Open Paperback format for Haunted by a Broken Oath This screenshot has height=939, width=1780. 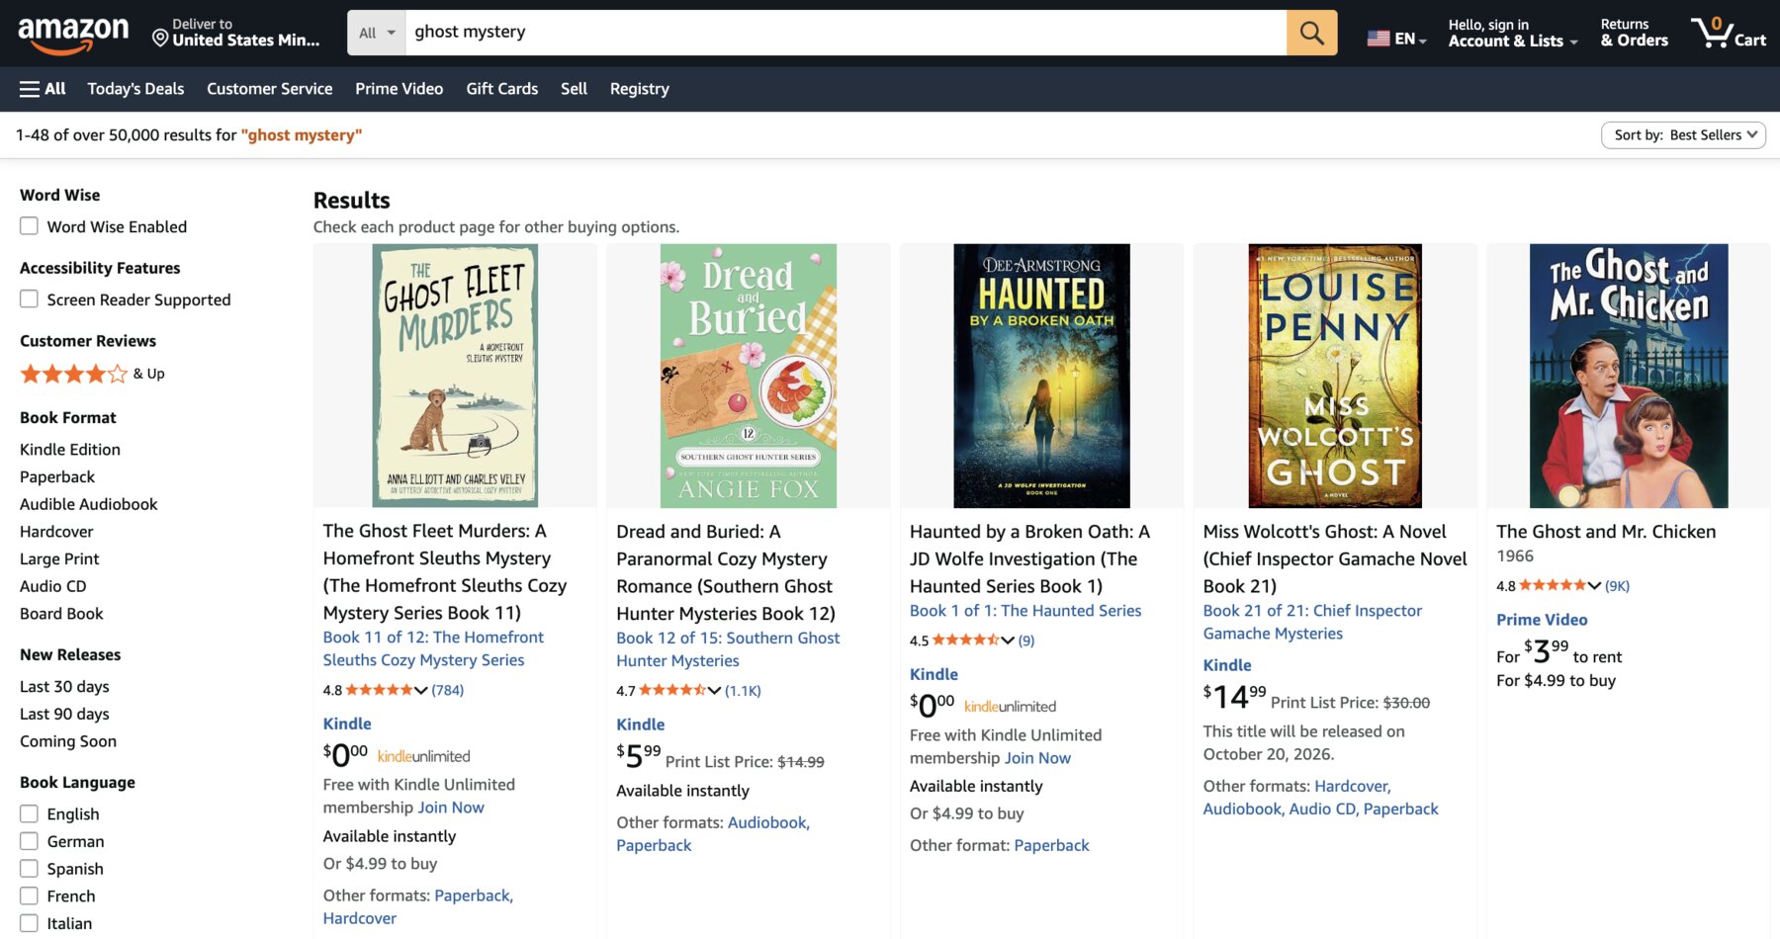click(x=1051, y=845)
